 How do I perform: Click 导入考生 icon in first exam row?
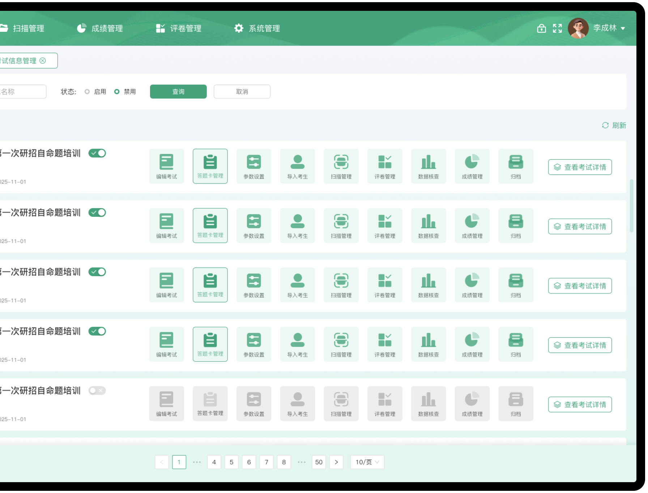tap(297, 166)
